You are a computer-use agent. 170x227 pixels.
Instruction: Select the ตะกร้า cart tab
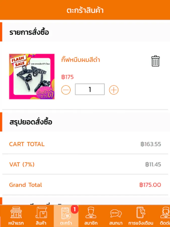pos(66,216)
